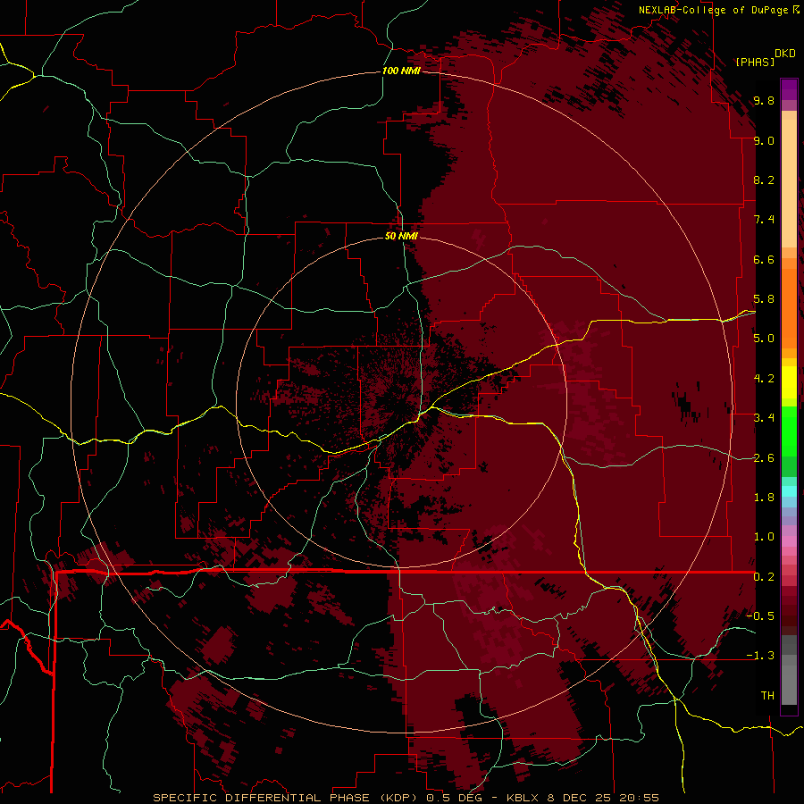Click the '8 DEC 25 20:55' timestamp

click(x=603, y=798)
